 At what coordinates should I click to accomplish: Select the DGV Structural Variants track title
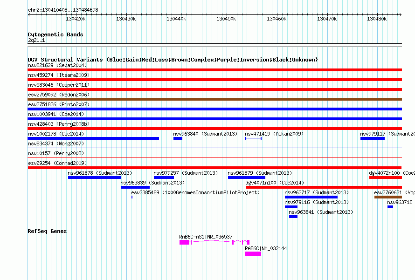173,60
